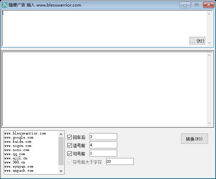Click the app icon in title bar
The width and height of the screenshot is (216, 179).
pos(4,5)
